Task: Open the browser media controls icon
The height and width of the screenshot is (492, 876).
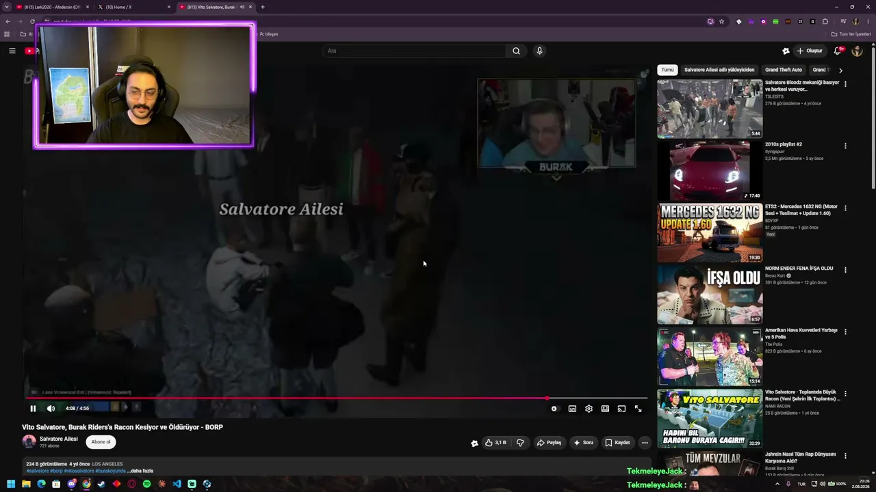Action: point(843,22)
